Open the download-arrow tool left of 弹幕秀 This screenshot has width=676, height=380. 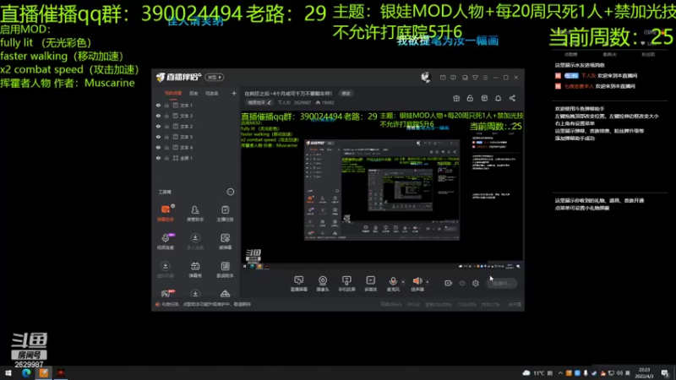click(165, 269)
